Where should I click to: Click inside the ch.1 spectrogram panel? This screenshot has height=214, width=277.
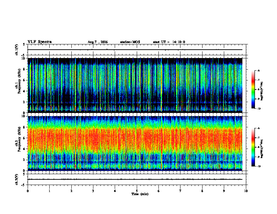click(x=135, y=85)
